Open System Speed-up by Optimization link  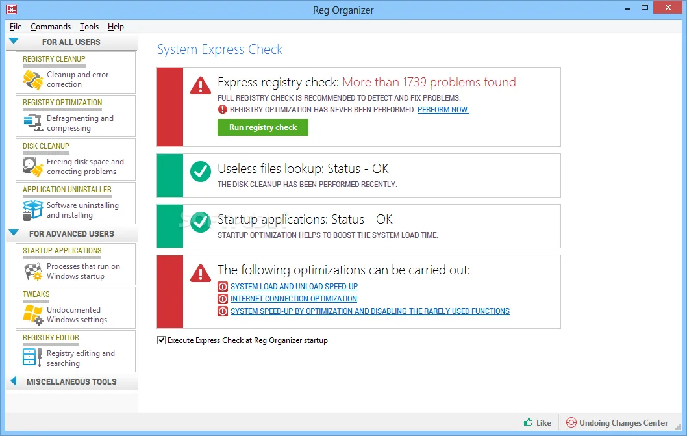(x=369, y=311)
